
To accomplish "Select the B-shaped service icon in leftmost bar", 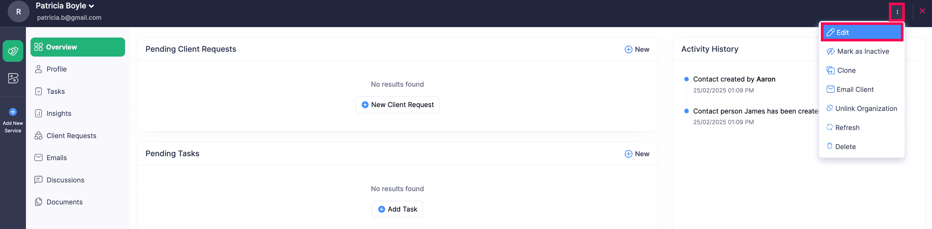I will pyautogui.click(x=13, y=78).
